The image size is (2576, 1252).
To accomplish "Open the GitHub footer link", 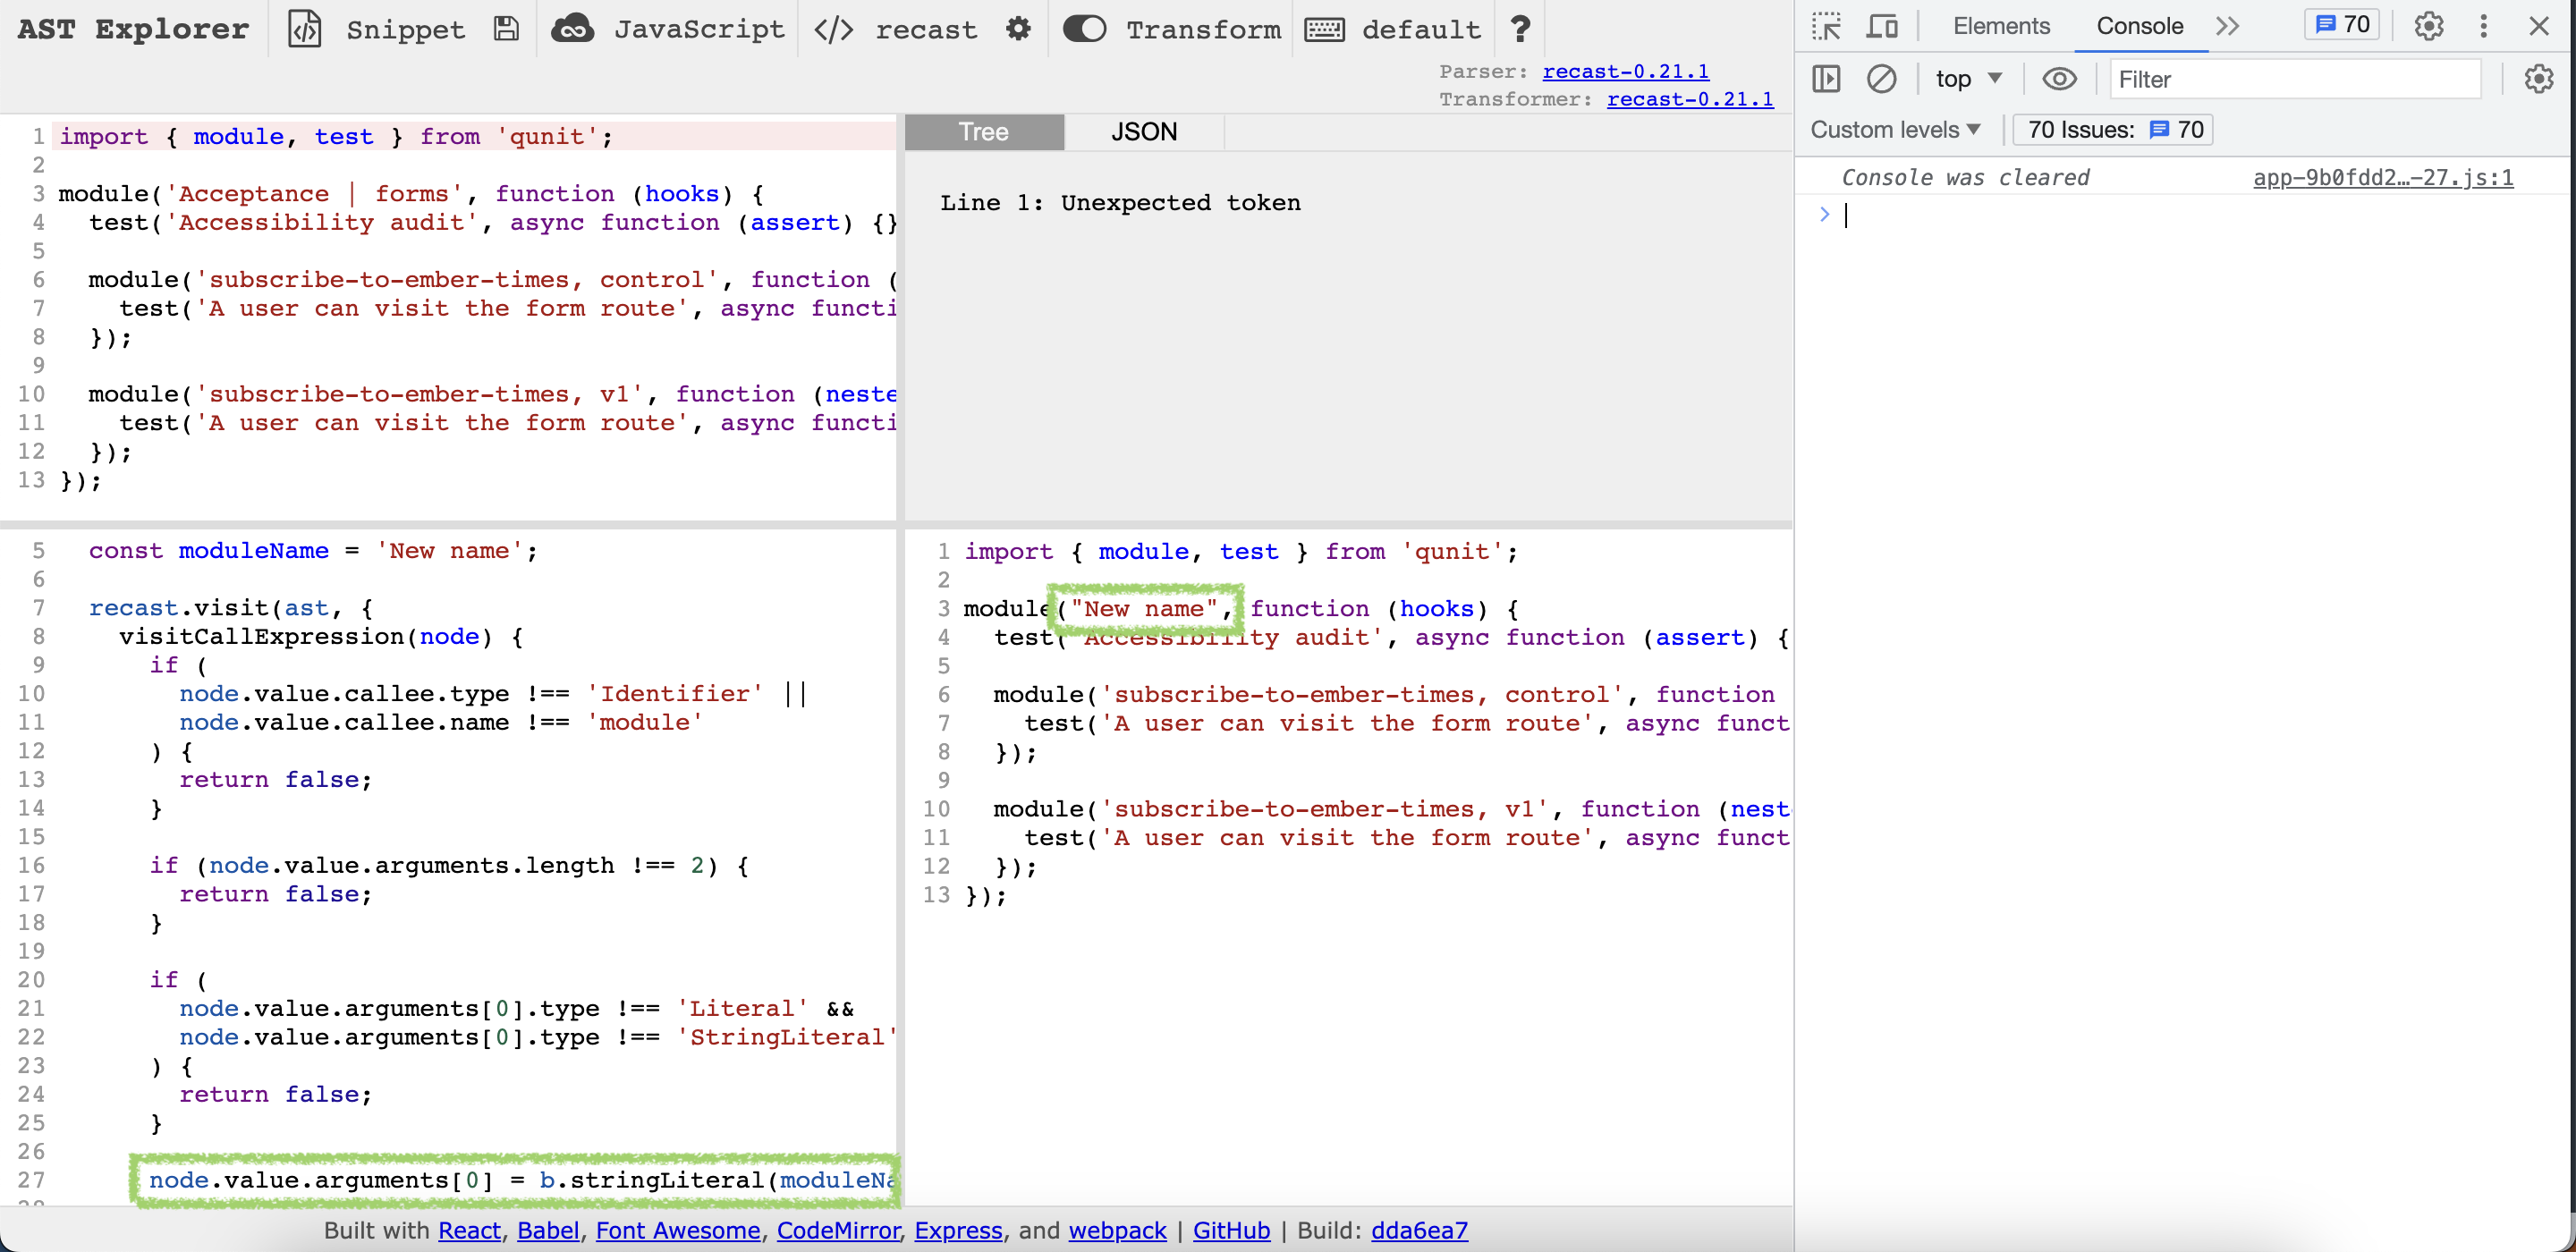I will [1231, 1230].
